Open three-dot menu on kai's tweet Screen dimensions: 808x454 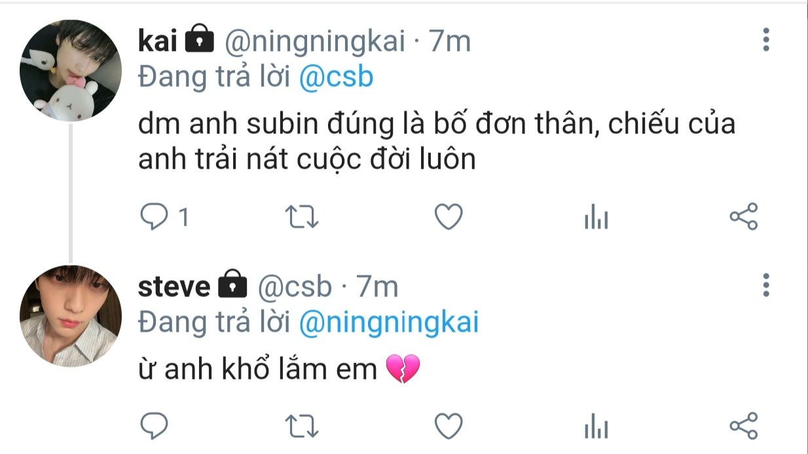(766, 40)
